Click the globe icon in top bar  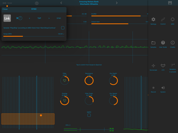click(37, 3)
